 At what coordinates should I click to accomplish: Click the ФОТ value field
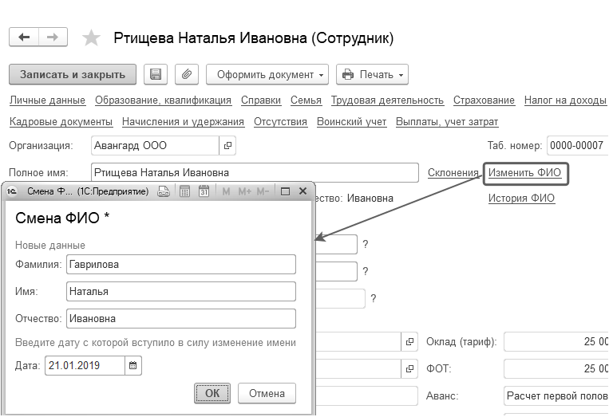556,368
